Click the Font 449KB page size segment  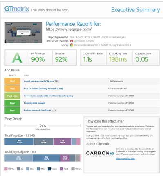pos(63,142)
